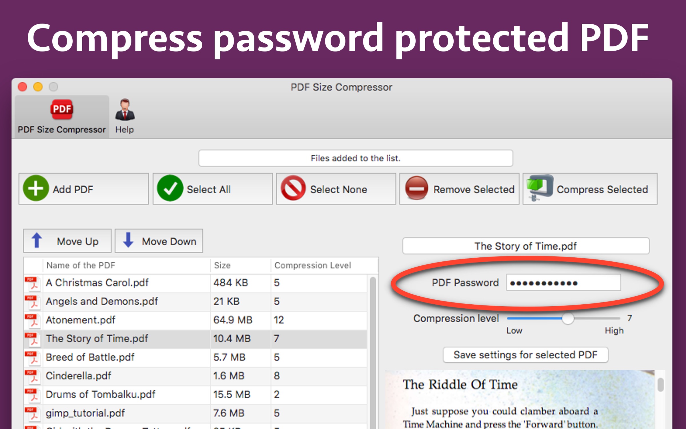The width and height of the screenshot is (686, 429).
Task: Click the green plus Add PDF icon
Action: pyautogui.click(x=36, y=188)
